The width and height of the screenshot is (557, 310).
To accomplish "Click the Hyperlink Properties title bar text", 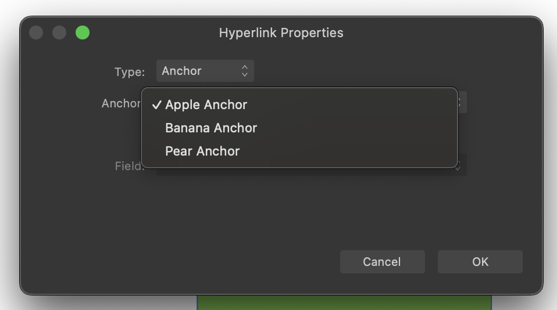I will (281, 33).
